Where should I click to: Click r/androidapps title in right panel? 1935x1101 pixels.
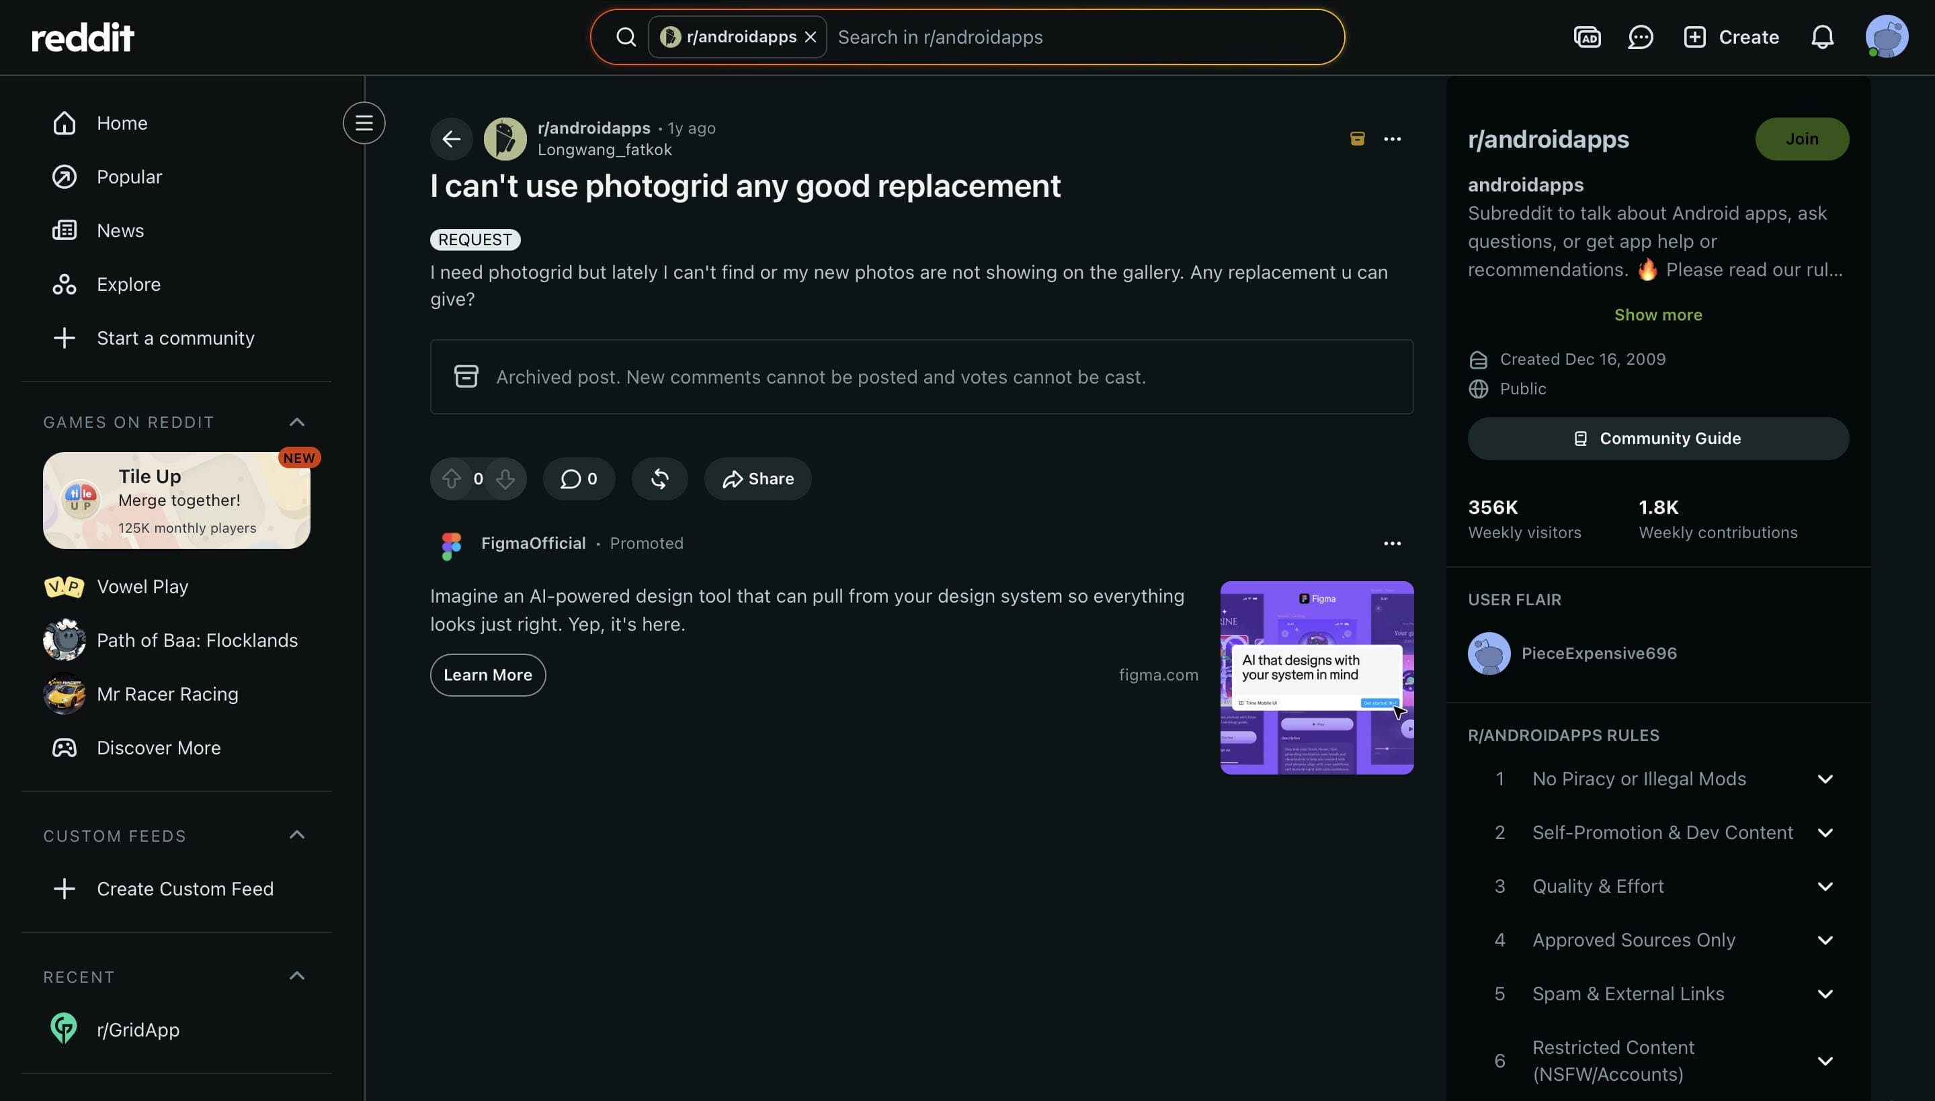[1548, 139]
